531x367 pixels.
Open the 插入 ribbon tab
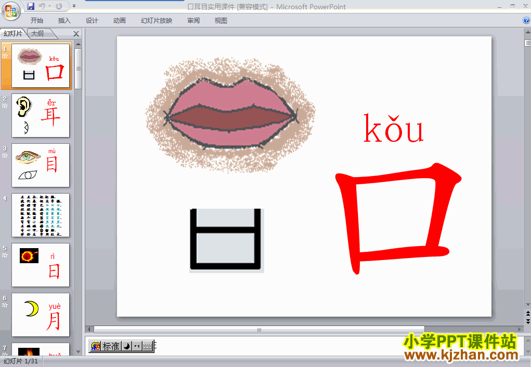tap(64, 21)
